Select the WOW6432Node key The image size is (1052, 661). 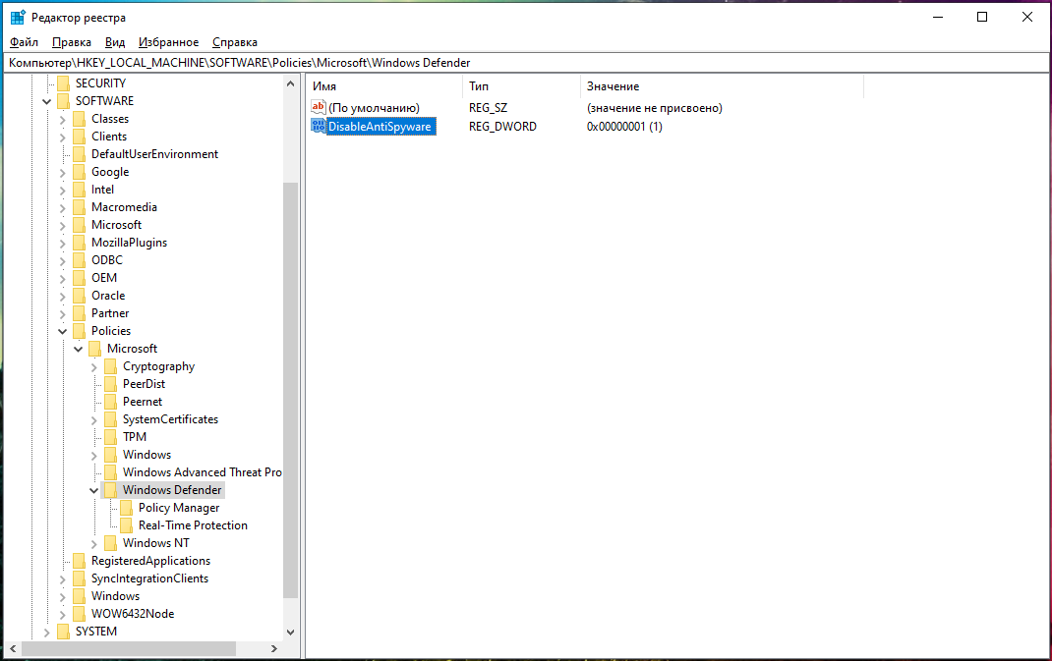click(133, 614)
